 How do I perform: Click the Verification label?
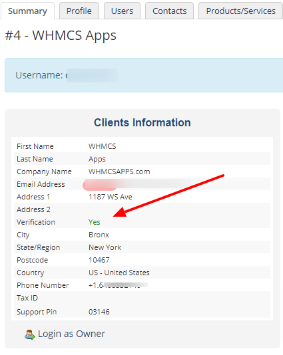36,222
